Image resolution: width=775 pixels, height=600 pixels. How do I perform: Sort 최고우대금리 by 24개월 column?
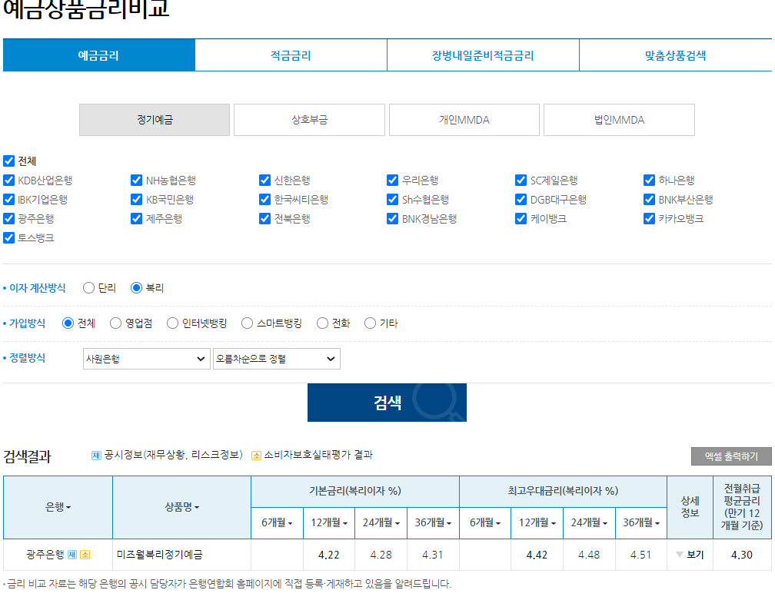point(589,522)
